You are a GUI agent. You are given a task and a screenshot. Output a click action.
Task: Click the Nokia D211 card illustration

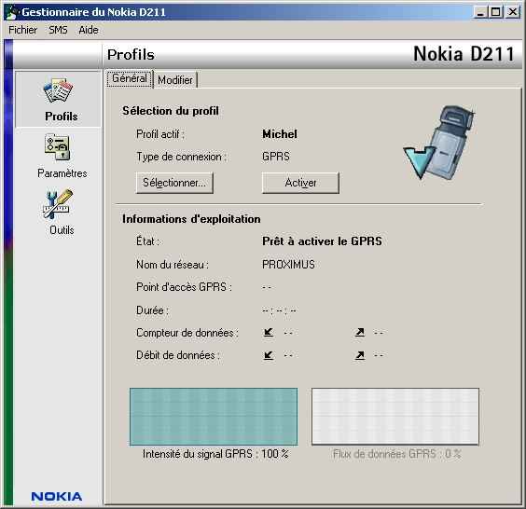click(x=439, y=143)
